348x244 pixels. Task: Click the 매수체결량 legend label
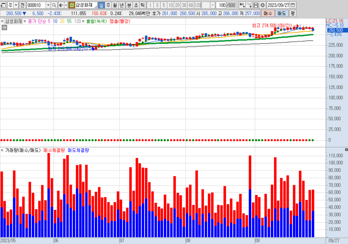[54, 150]
